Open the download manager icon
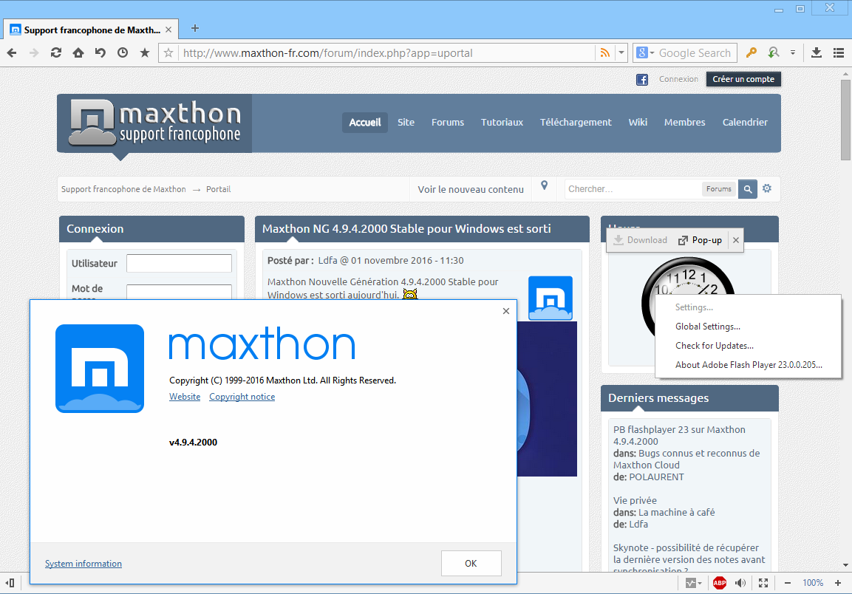Viewport: 852px width, 594px height. pyautogui.click(x=816, y=52)
